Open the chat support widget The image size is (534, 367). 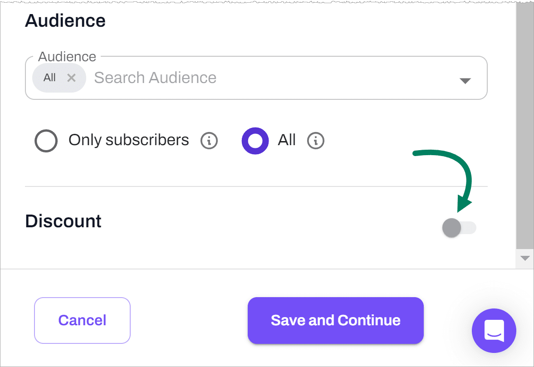click(x=494, y=331)
